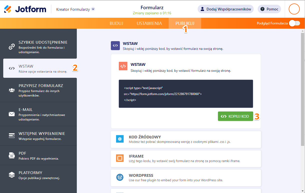
Task: Expand the KOD ŹRÓDŁOWY option
Action: (186, 139)
